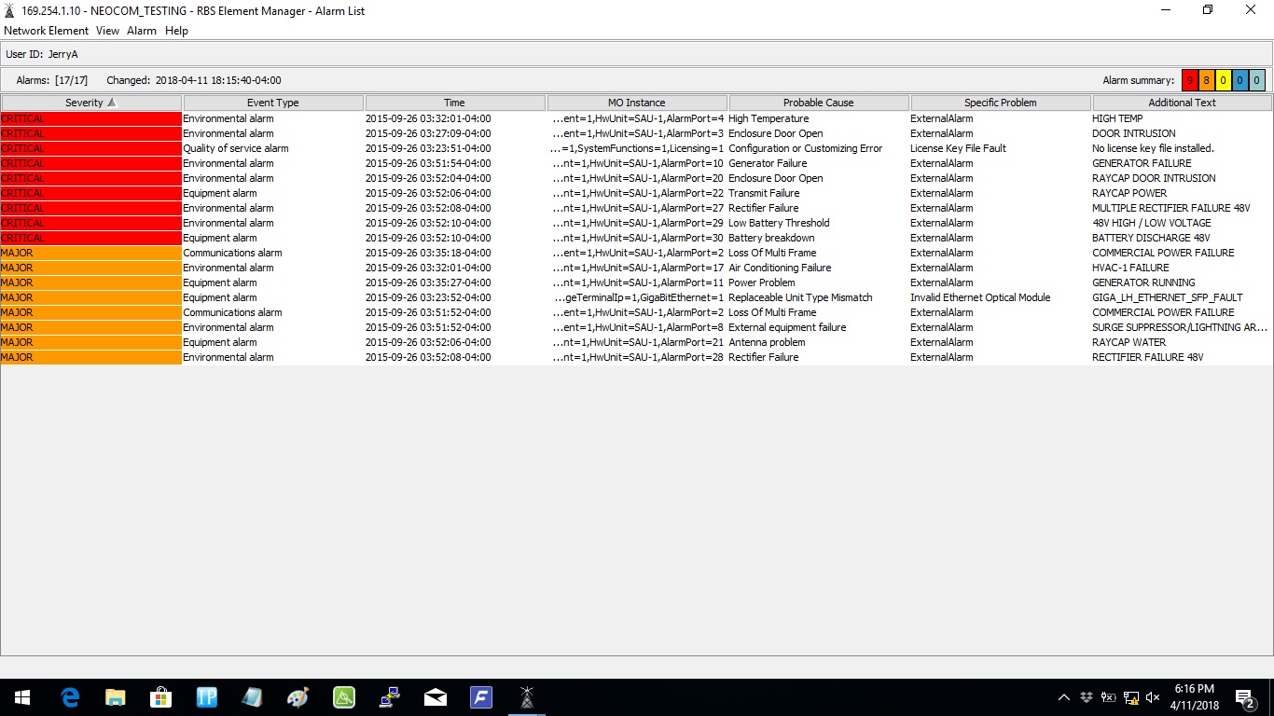Screen dimensions: 1274x716
Task: Select the "No license key file installed." cell
Action: pos(1182,148)
